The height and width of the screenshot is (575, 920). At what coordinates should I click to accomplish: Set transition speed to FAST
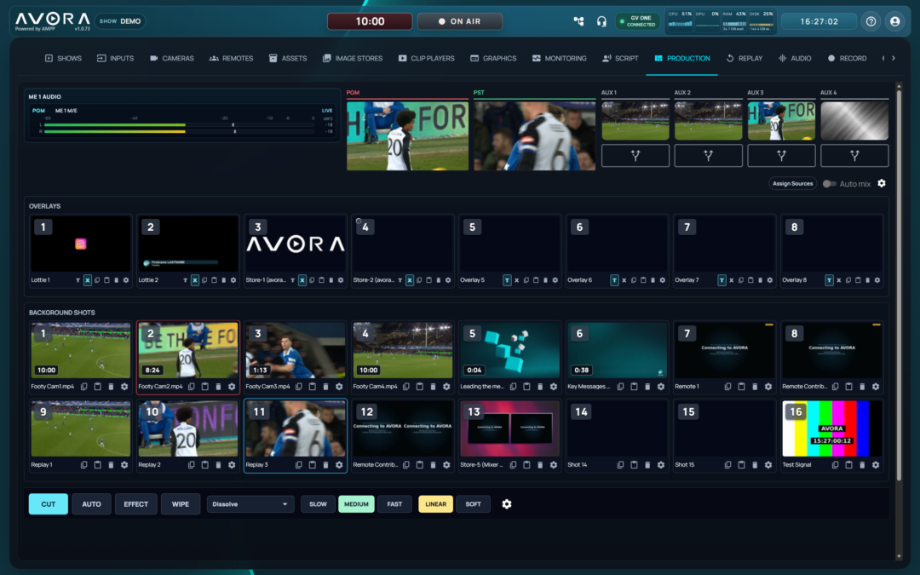coord(394,504)
